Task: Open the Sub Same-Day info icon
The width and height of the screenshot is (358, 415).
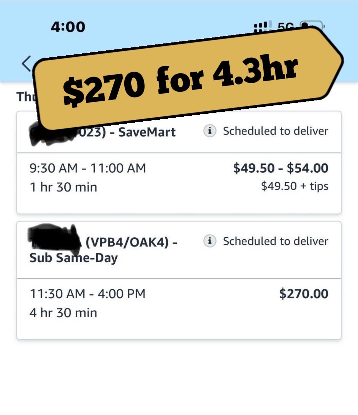Action: 209,241
